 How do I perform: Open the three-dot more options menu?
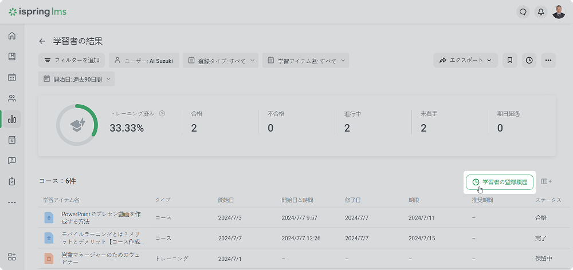548,60
